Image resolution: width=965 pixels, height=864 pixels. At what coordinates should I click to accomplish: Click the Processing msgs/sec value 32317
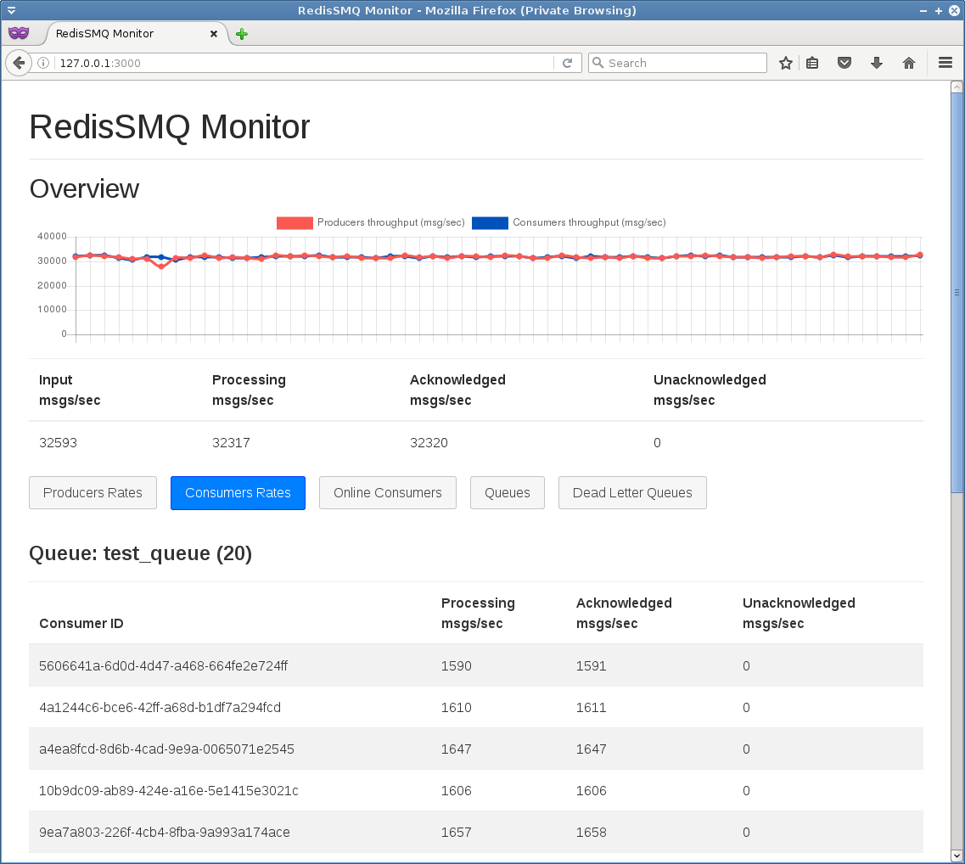pos(231,442)
